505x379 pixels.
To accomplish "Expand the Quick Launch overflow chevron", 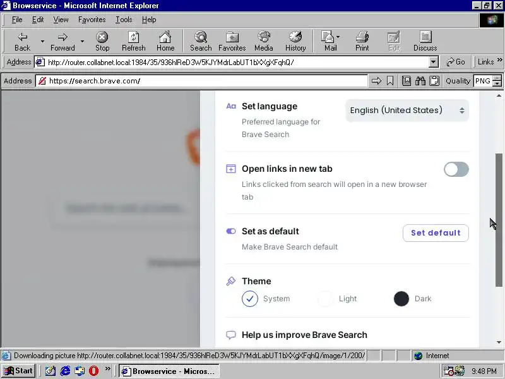I will (x=107, y=368).
